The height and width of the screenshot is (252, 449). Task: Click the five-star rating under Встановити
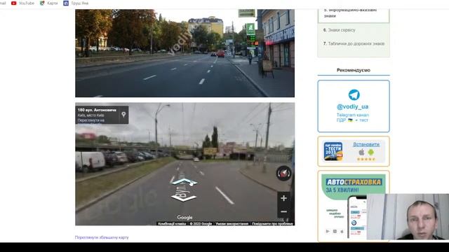pyautogui.click(x=366, y=159)
